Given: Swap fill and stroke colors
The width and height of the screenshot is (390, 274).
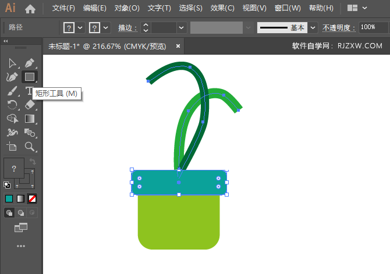Looking at the screenshot, I should tap(33, 161).
